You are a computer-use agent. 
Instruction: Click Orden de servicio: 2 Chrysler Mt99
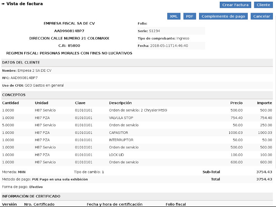point(138,110)
